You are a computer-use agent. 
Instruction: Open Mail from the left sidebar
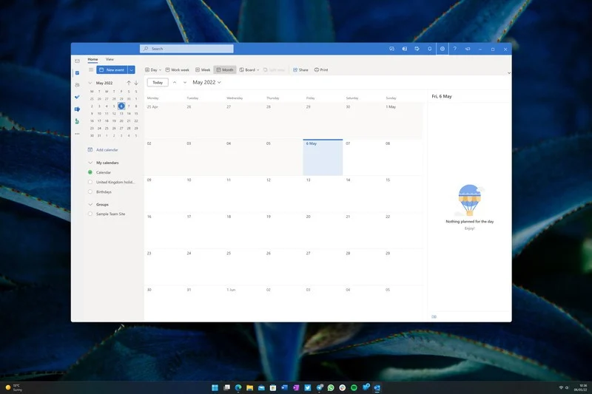point(77,61)
